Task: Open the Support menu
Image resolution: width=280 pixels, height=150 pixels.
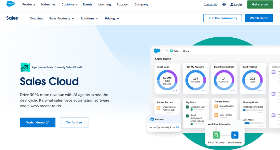Action: (123, 4)
